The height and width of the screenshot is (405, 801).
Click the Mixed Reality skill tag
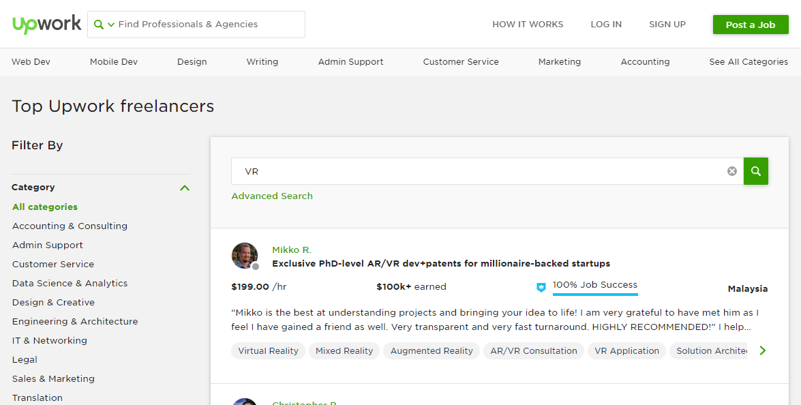(x=344, y=351)
